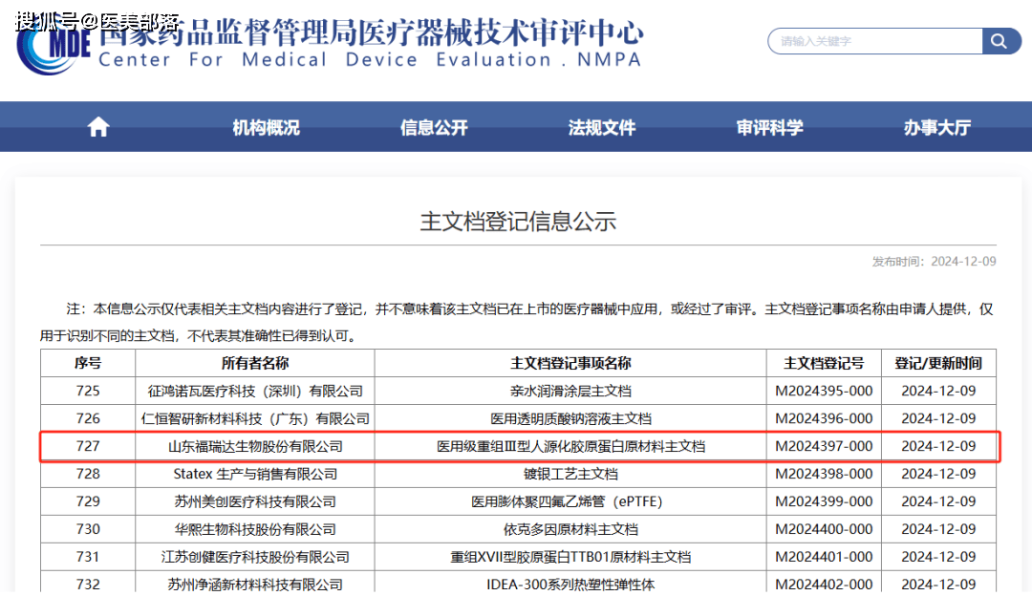1032x596 pixels.
Task: Click the date cell in row 730
Action: 938,529
